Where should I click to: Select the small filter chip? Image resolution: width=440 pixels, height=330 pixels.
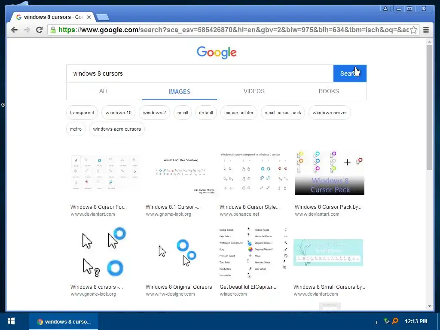[182, 113]
